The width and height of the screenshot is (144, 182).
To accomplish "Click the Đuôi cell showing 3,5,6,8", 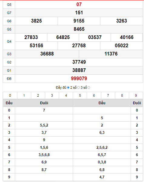I will coord(44,155).
